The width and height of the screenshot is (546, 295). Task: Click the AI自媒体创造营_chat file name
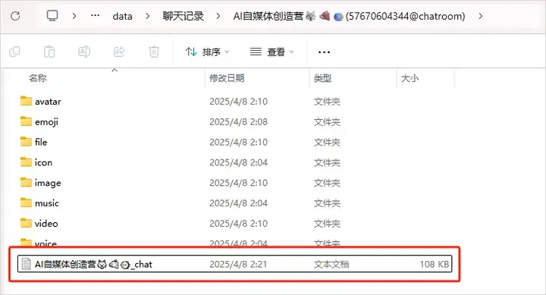click(x=93, y=265)
